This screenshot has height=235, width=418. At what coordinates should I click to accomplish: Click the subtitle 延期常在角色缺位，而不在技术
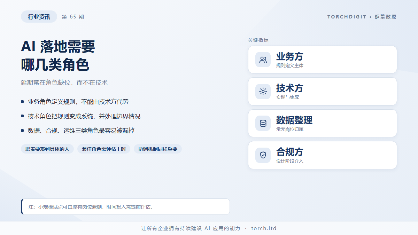[x=64, y=83]
